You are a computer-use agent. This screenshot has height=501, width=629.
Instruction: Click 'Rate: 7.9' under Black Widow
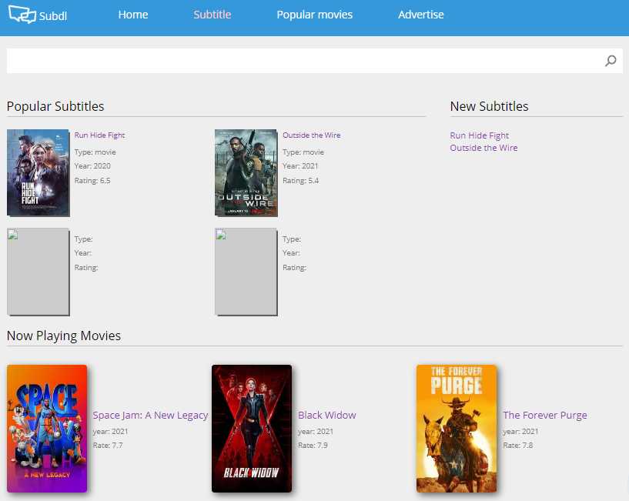point(313,446)
